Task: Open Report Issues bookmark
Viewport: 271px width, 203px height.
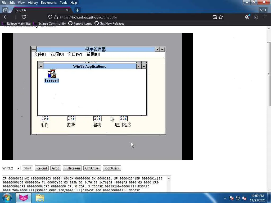Action: click(x=80, y=24)
